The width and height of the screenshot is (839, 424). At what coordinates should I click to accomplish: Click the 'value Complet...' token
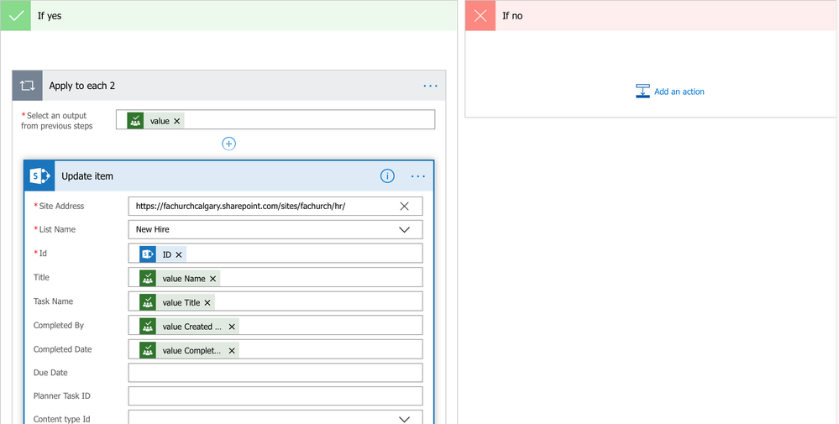pos(189,350)
